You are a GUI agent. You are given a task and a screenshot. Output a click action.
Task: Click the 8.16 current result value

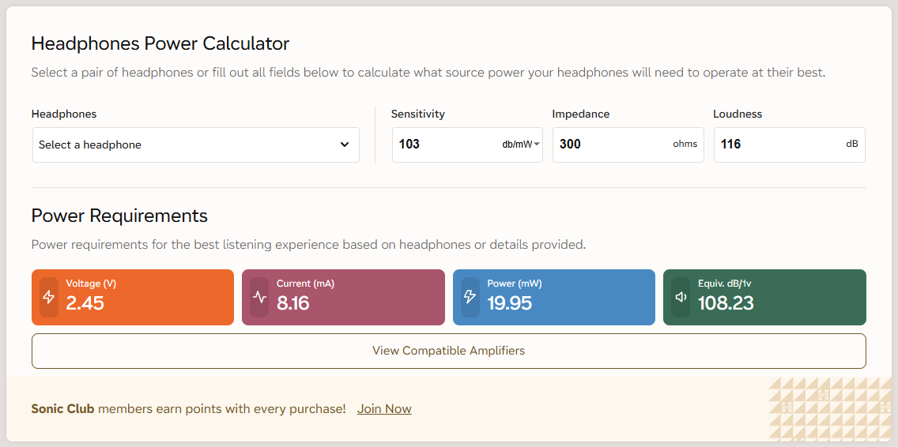293,303
